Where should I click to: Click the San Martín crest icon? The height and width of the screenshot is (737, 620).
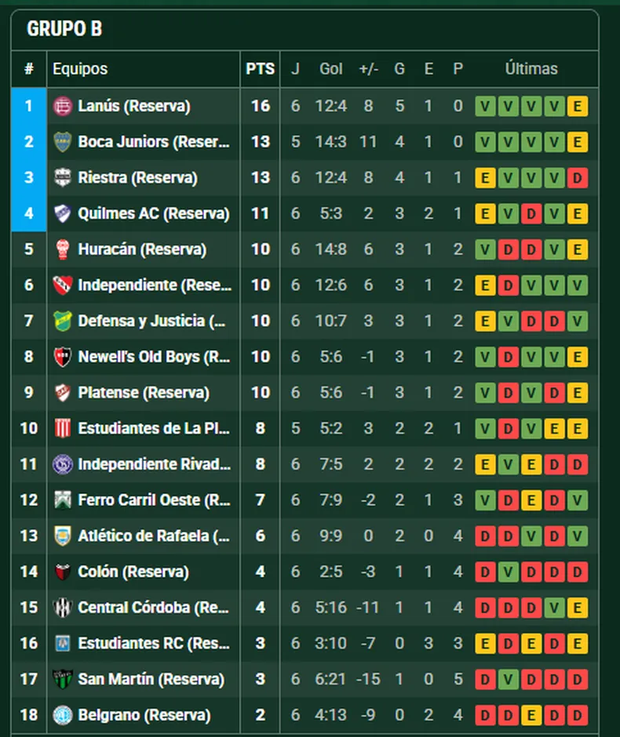tap(63, 679)
